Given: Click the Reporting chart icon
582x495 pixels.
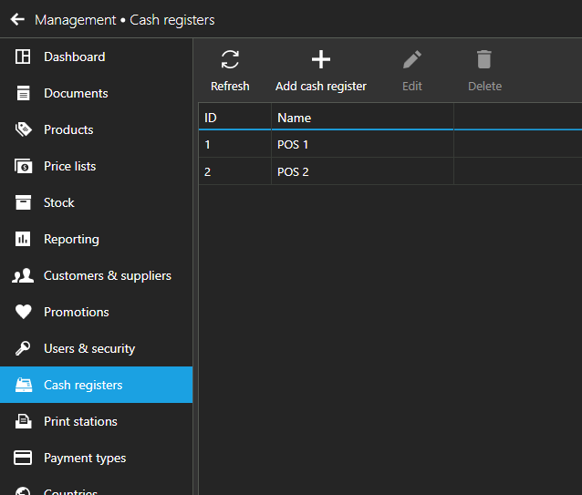Looking at the screenshot, I should (x=23, y=239).
